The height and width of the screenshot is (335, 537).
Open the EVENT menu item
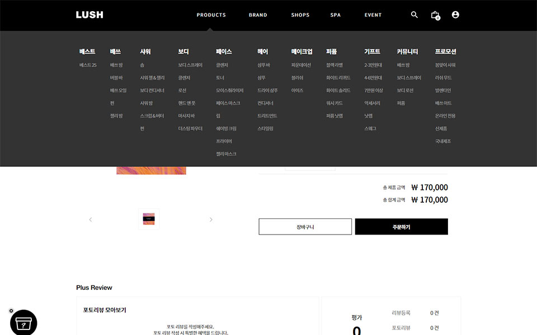pyautogui.click(x=373, y=15)
